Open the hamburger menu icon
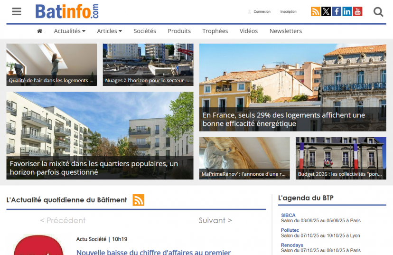 (x=17, y=11)
